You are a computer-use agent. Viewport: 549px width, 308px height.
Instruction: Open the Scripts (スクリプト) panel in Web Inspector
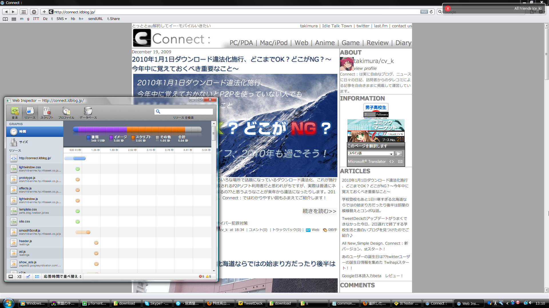tap(47, 113)
